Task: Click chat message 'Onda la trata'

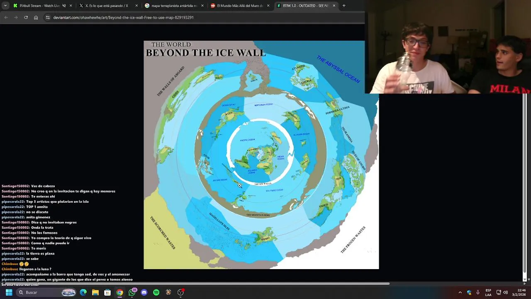Action: click(x=42, y=228)
